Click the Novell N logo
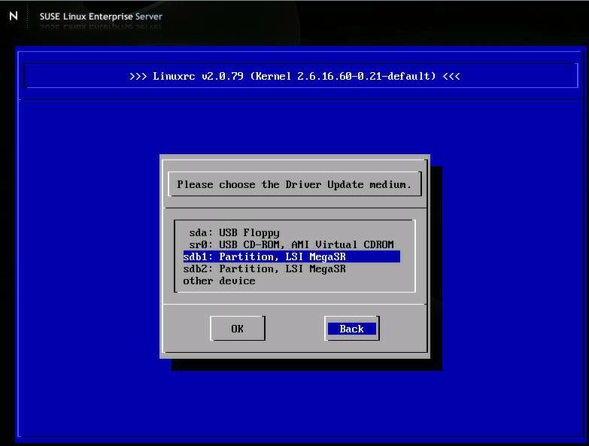The image size is (589, 446). pos(14,16)
